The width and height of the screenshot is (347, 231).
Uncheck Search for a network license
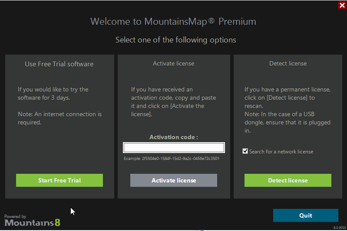click(x=245, y=151)
